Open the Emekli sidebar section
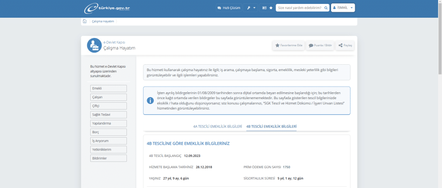 coord(108,88)
